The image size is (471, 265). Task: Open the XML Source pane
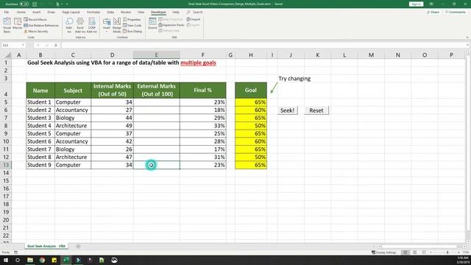(152, 24)
